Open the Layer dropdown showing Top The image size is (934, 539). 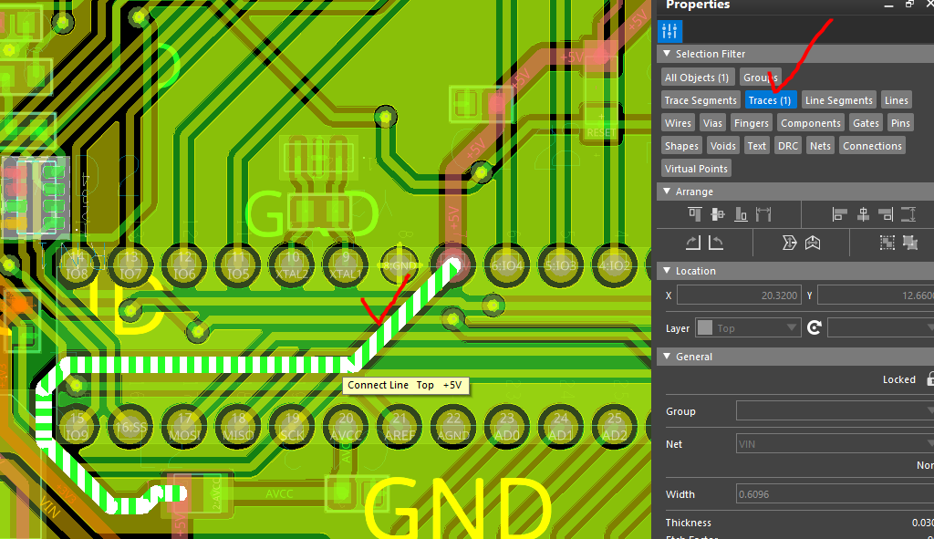click(747, 327)
